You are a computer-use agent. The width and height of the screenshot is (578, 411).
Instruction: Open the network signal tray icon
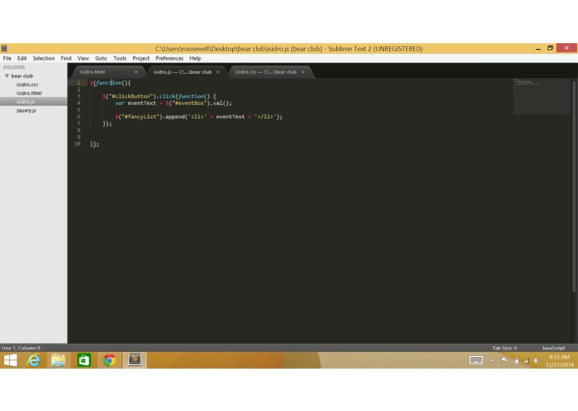click(526, 360)
